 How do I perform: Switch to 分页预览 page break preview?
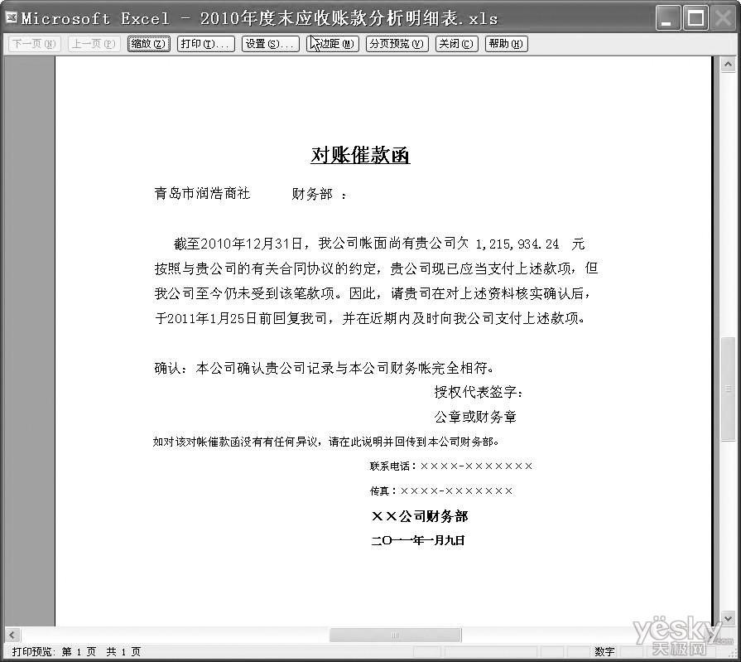(x=397, y=44)
